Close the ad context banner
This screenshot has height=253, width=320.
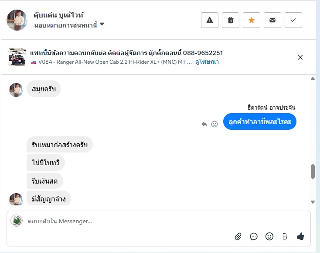click(300, 57)
